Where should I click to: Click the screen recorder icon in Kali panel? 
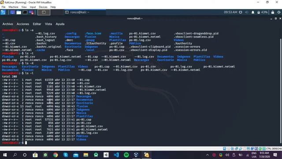[31, 12]
